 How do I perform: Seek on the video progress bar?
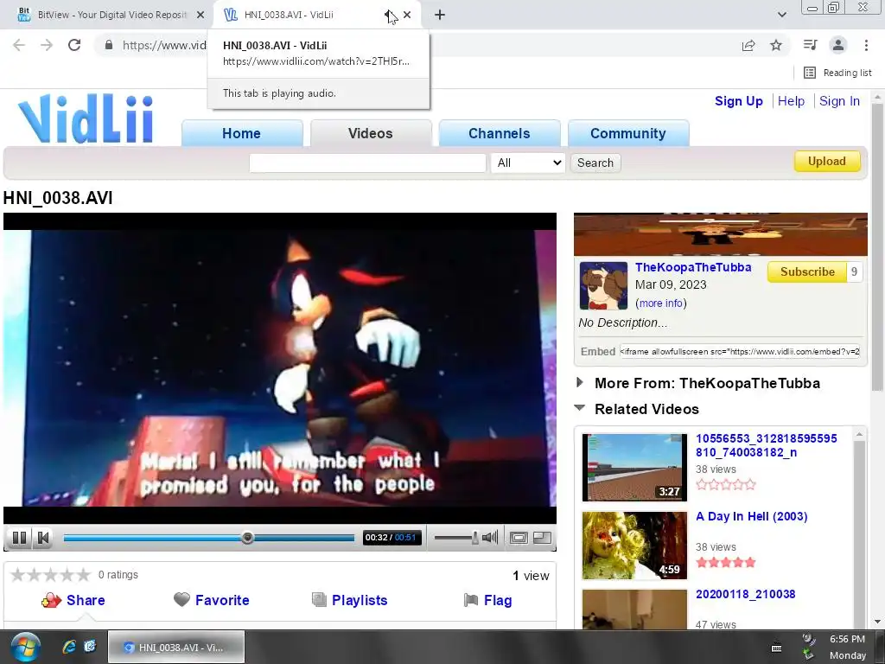point(209,538)
